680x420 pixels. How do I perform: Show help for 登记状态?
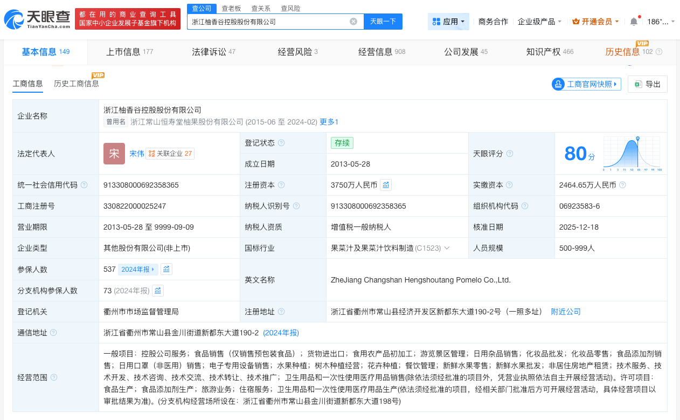click(x=281, y=143)
